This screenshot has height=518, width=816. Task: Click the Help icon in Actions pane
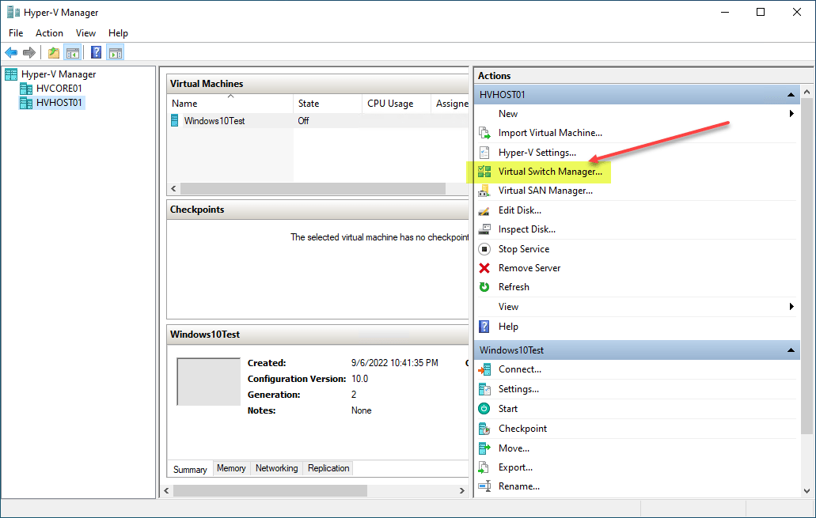point(484,327)
